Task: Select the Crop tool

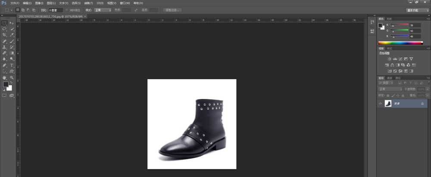Action: [4, 35]
